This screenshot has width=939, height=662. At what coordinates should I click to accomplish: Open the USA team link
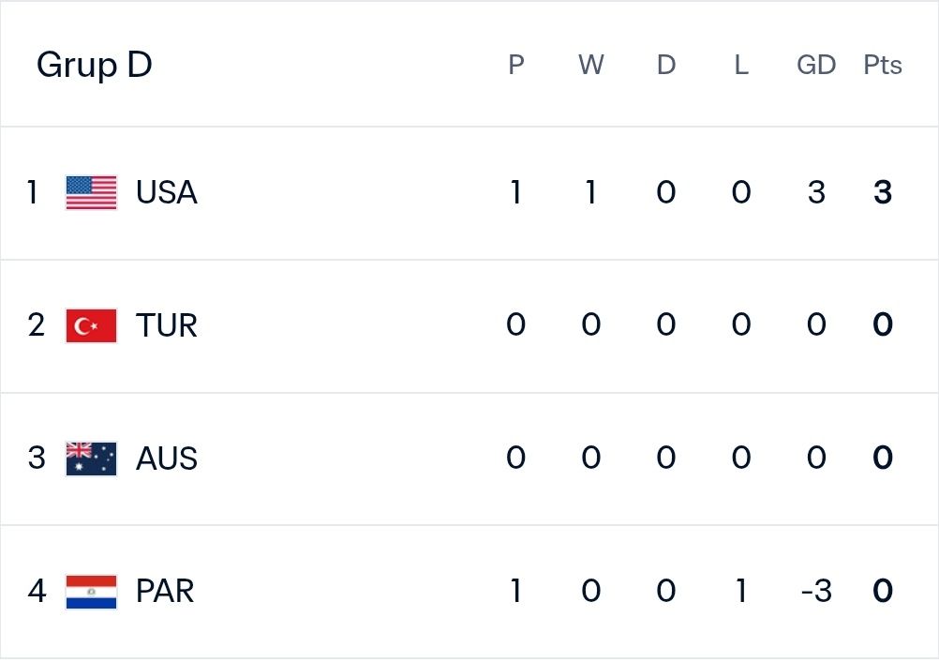(167, 192)
